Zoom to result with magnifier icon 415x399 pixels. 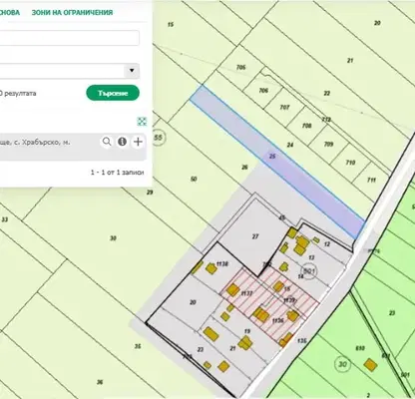click(x=107, y=142)
